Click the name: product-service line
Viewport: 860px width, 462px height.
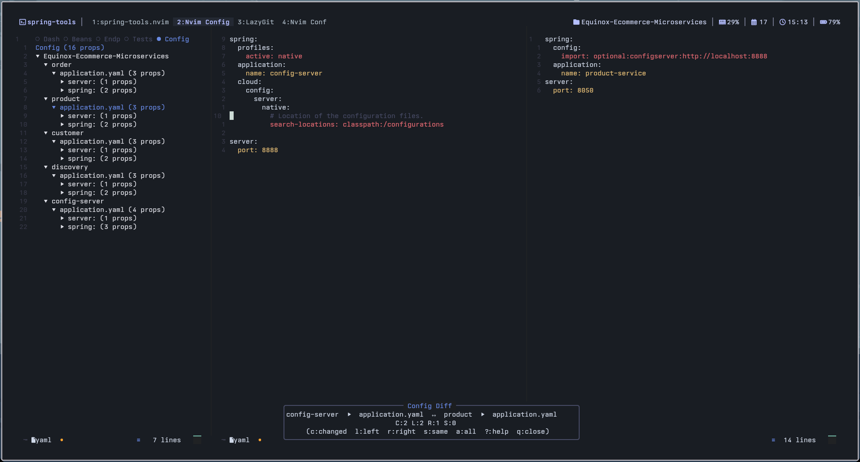[x=603, y=73]
